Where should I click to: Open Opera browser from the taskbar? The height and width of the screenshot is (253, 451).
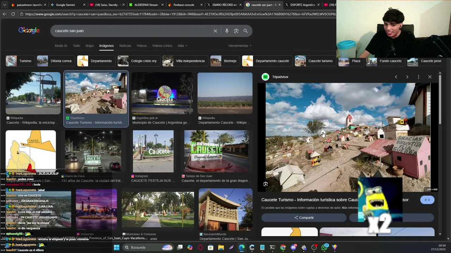pos(200,247)
